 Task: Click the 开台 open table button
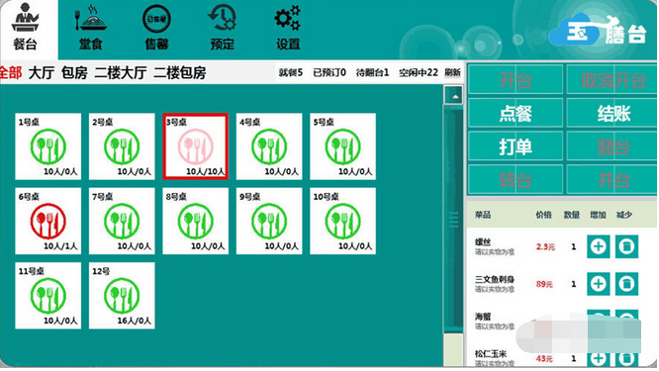516,79
